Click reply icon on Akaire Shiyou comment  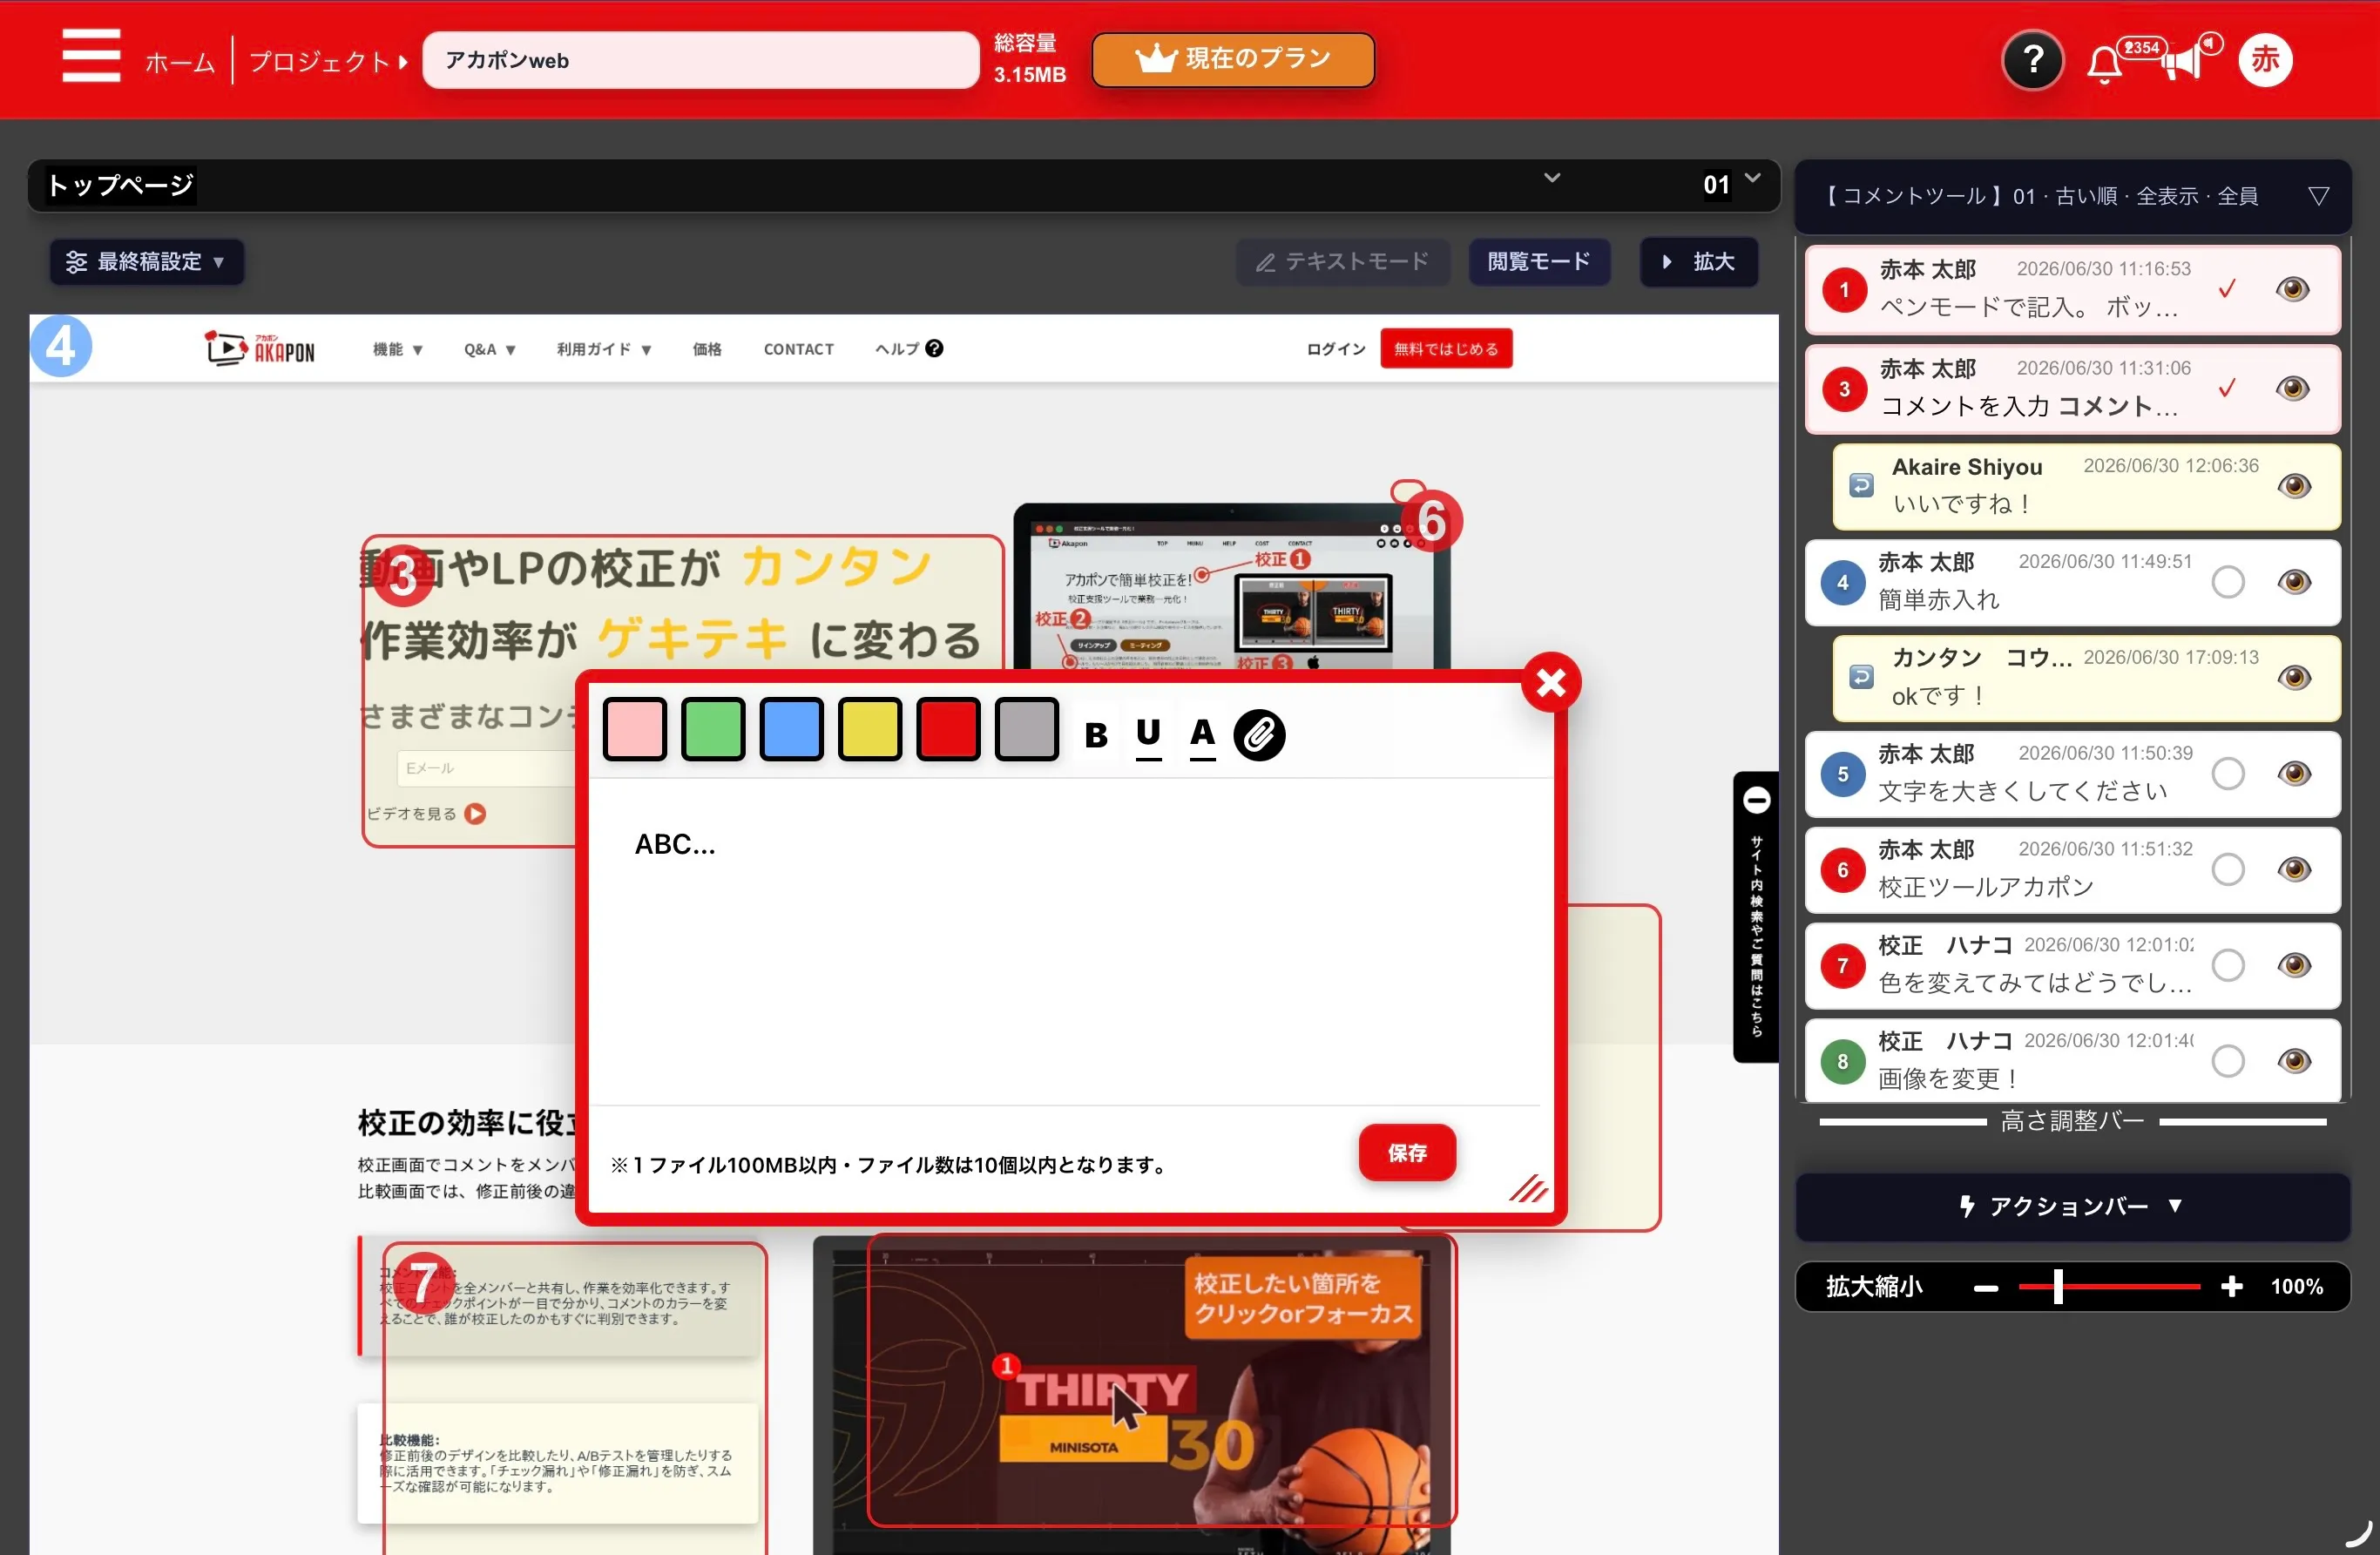pos(1860,485)
